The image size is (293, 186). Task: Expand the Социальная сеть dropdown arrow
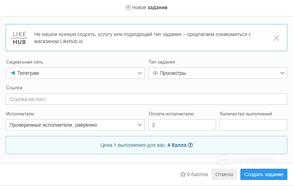(x=139, y=73)
